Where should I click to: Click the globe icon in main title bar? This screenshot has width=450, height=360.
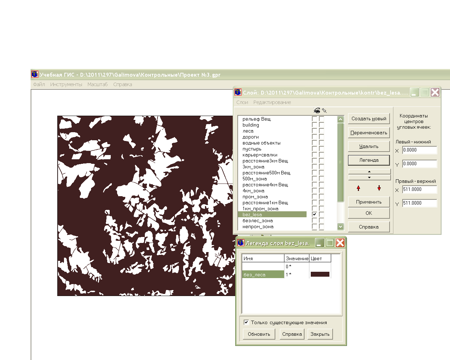click(x=34, y=74)
